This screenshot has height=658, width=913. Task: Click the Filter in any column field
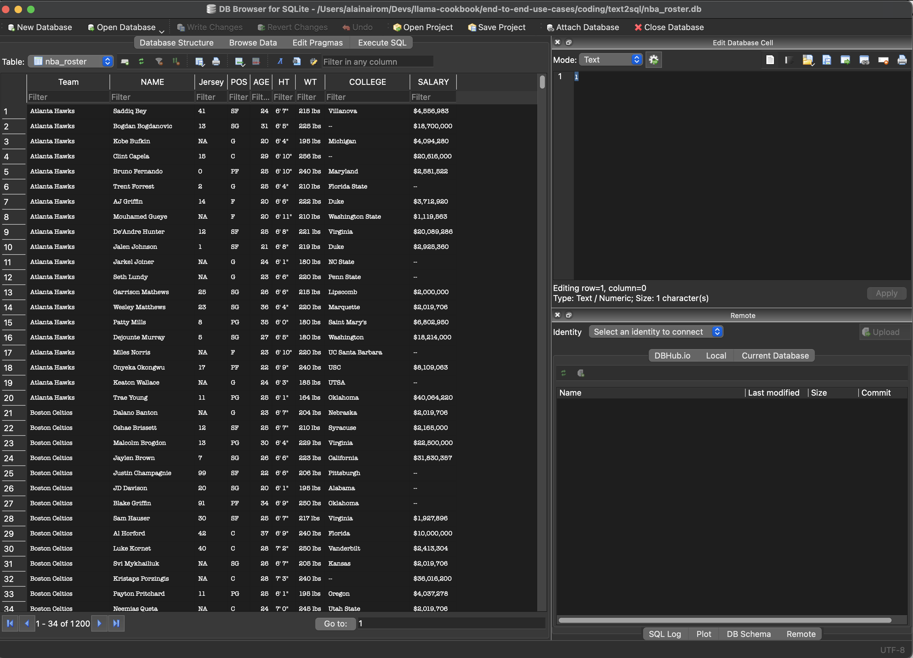378,62
